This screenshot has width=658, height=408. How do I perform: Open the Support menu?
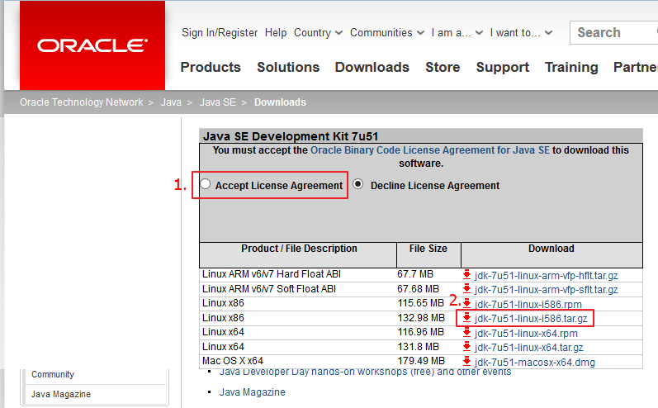(503, 67)
